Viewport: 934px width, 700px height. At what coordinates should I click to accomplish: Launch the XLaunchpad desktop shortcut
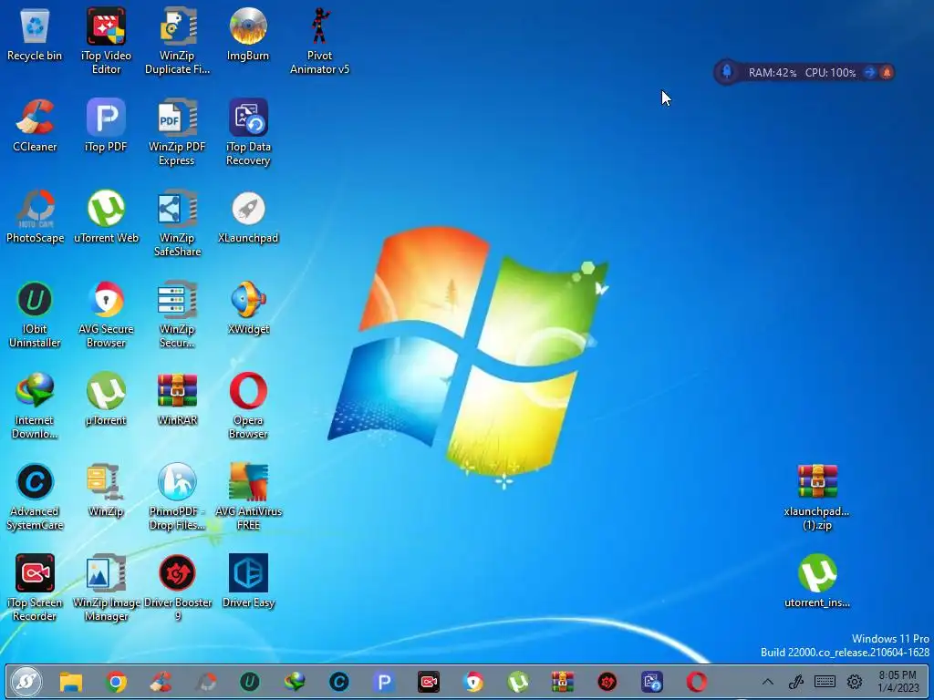click(x=248, y=217)
